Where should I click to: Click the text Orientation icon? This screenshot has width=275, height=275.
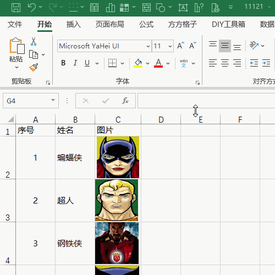[254, 45]
